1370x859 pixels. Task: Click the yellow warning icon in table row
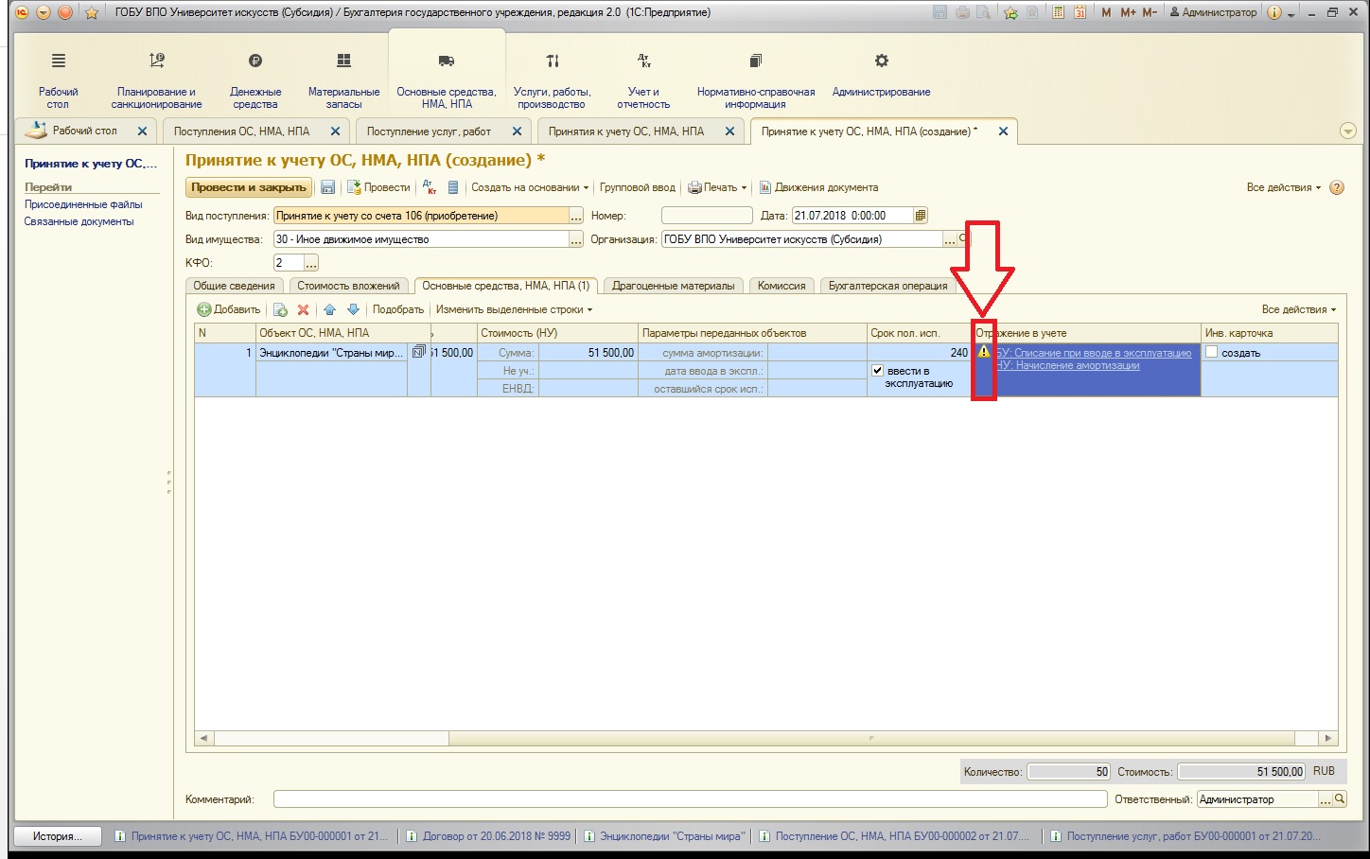(x=984, y=352)
